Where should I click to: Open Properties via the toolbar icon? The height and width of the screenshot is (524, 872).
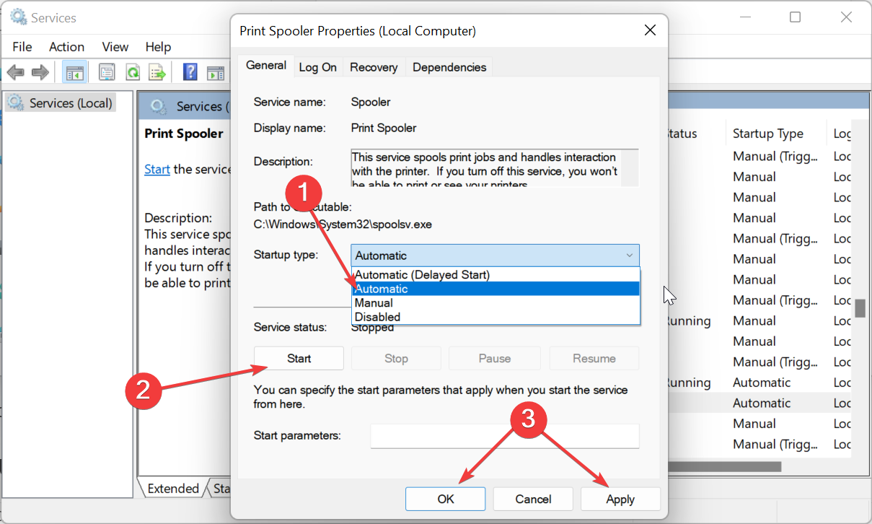pos(107,71)
